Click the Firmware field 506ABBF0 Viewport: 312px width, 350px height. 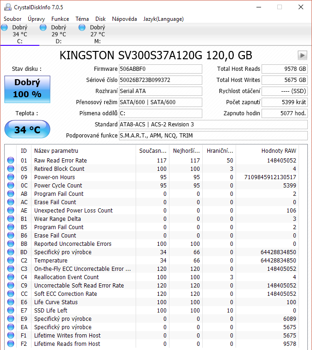(x=161, y=69)
